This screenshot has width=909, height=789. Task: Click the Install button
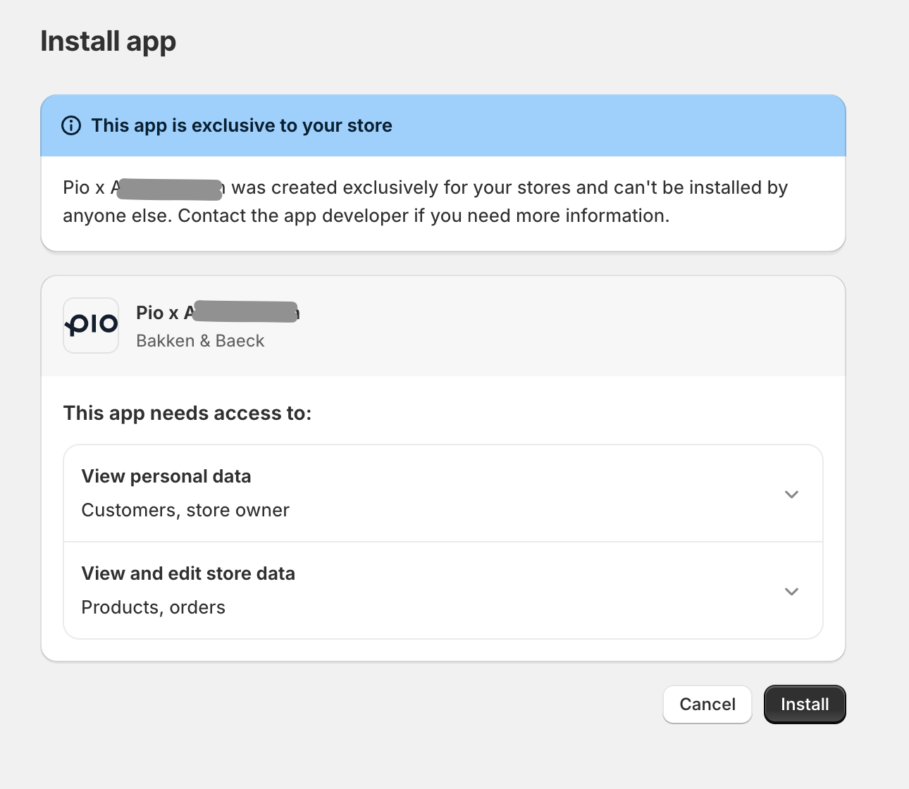805,704
